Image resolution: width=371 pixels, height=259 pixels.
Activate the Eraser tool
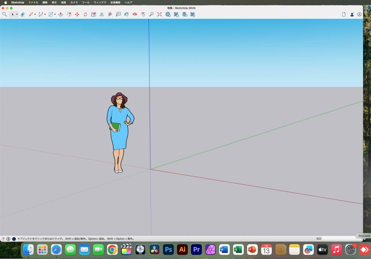[x=22, y=14]
